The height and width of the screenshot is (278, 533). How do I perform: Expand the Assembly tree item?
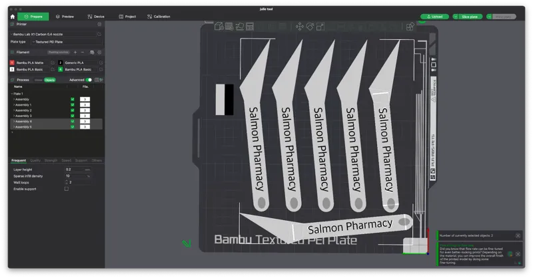click(14, 99)
